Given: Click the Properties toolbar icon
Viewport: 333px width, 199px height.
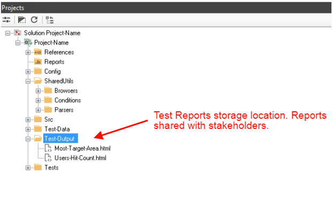Looking at the screenshot, I should coord(6,20).
